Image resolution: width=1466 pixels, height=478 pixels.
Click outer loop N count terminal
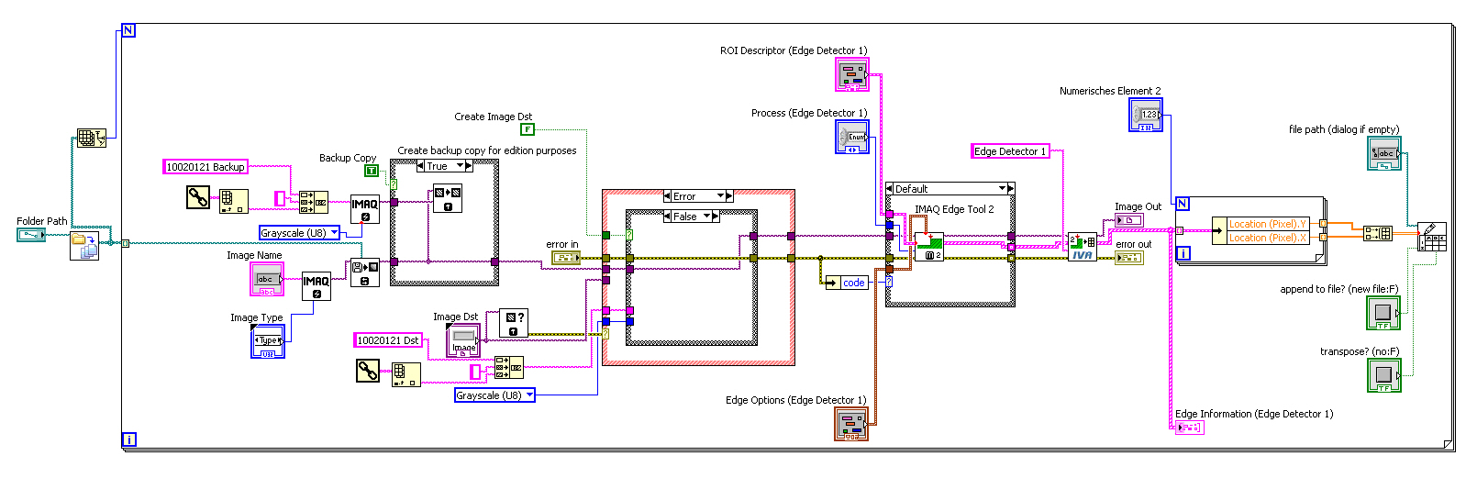(128, 30)
